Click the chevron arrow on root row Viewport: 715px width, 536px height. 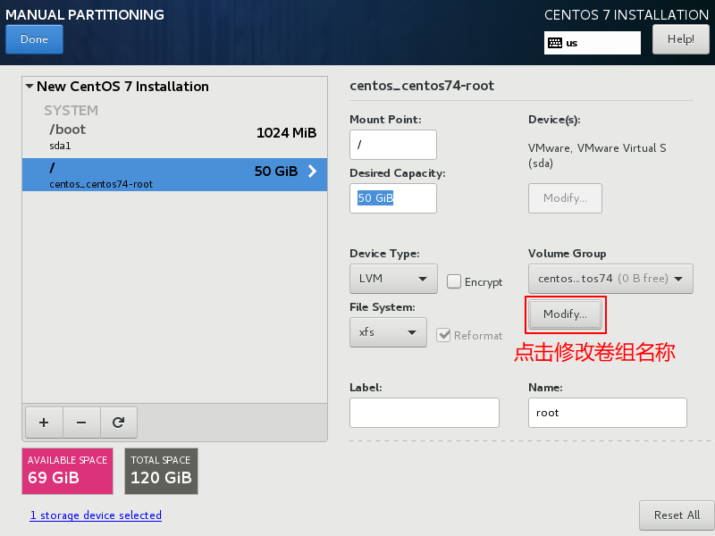[x=312, y=171]
